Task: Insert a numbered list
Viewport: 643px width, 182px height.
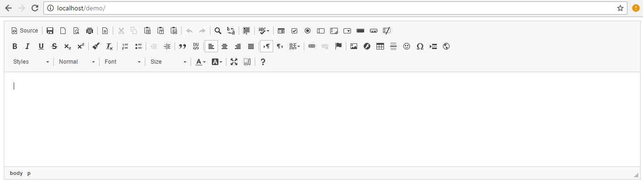Action: tap(125, 46)
